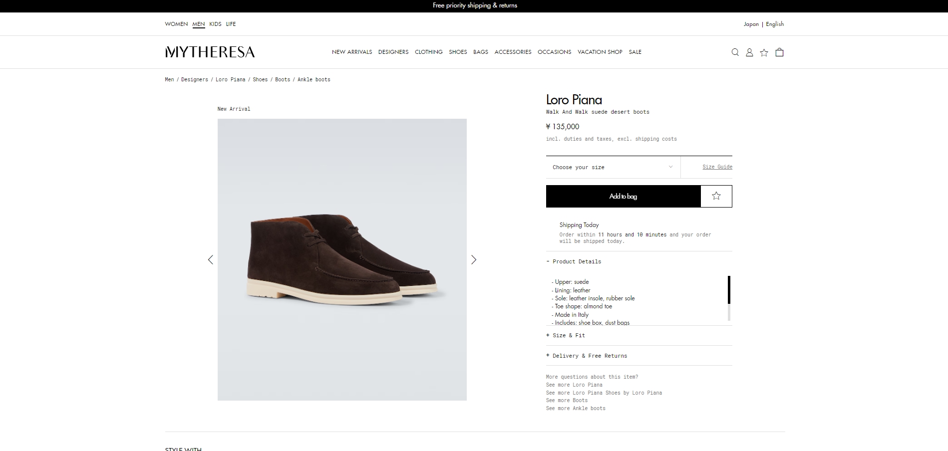The image size is (948, 451).
Task: Open Accessories menu
Action: pos(513,52)
